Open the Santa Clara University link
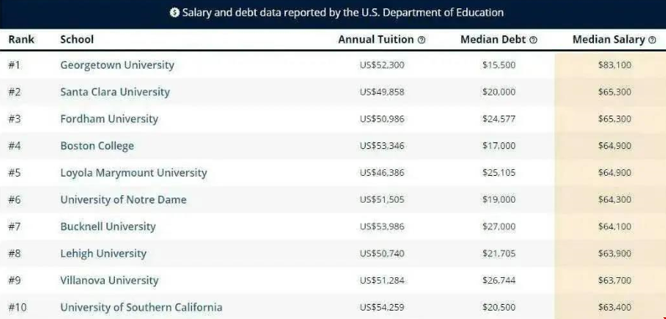The height and width of the screenshot is (319, 666). (115, 91)
